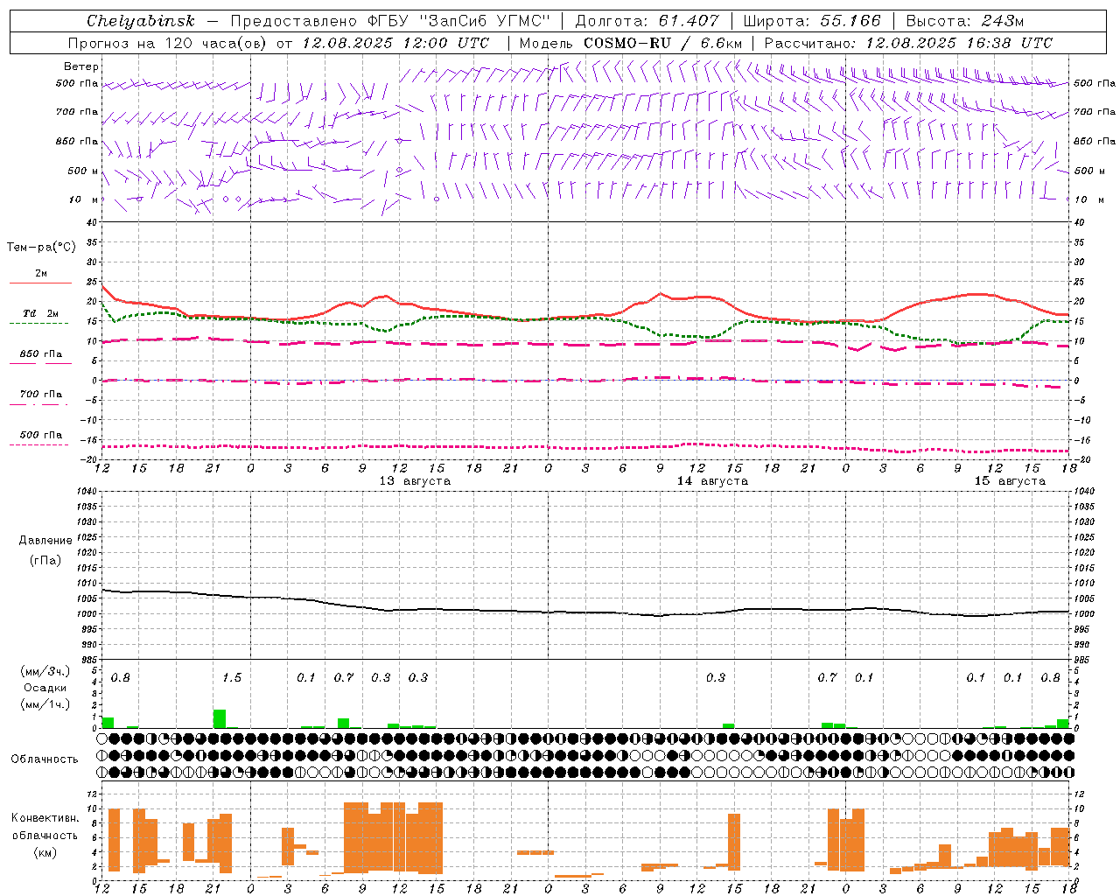Click the "(мм/1ч.)" precipitation unit label
The width and height of the screenshot is (1120, 896).
coord(45,704)
